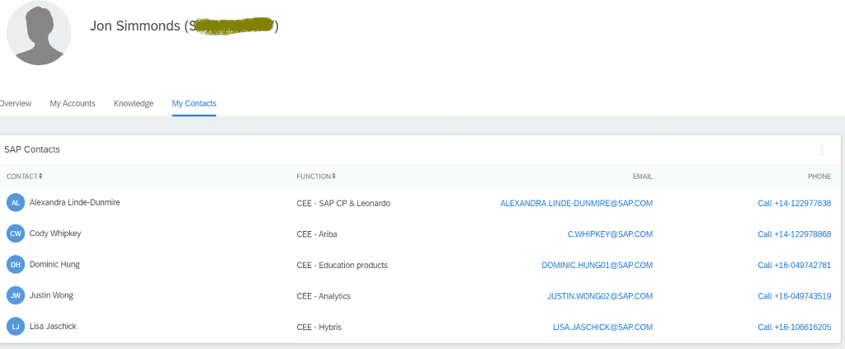The height and width of the screenshot is (349, 845).
Task: Click the JW avatar for Justin Wong
Action: point(16,295)
